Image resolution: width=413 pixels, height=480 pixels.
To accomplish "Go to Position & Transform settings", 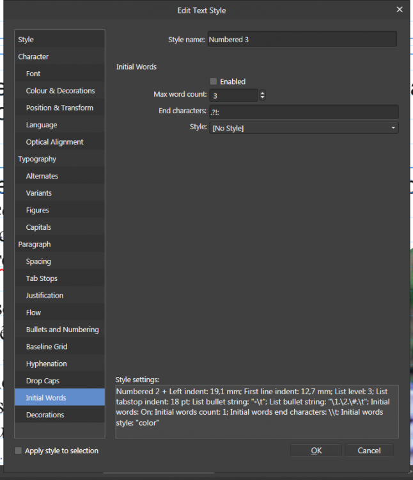I will point(59,108).
